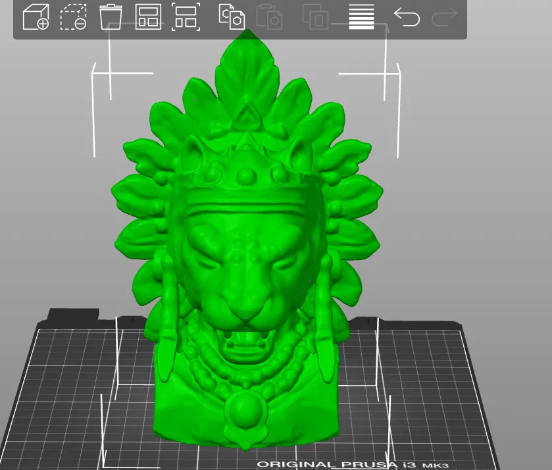Click the greyed-out Add instance icon

(x=315, y=17)
